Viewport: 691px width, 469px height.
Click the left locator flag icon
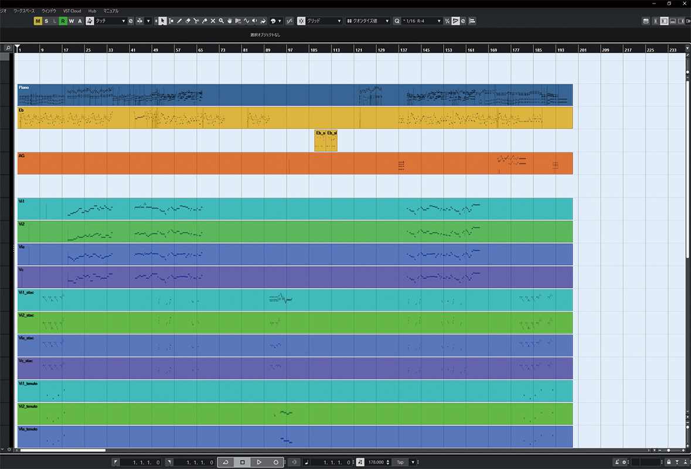point(115,462)
